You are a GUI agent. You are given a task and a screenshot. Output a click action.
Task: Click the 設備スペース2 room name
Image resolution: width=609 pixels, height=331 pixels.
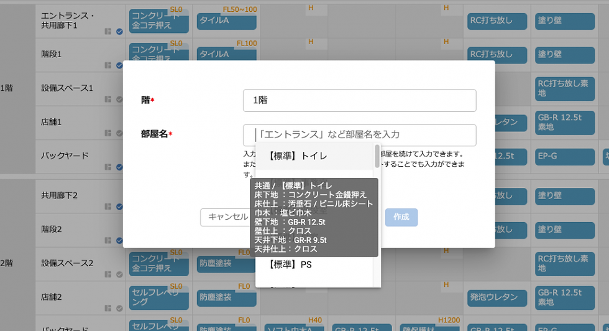coord(67,263)
